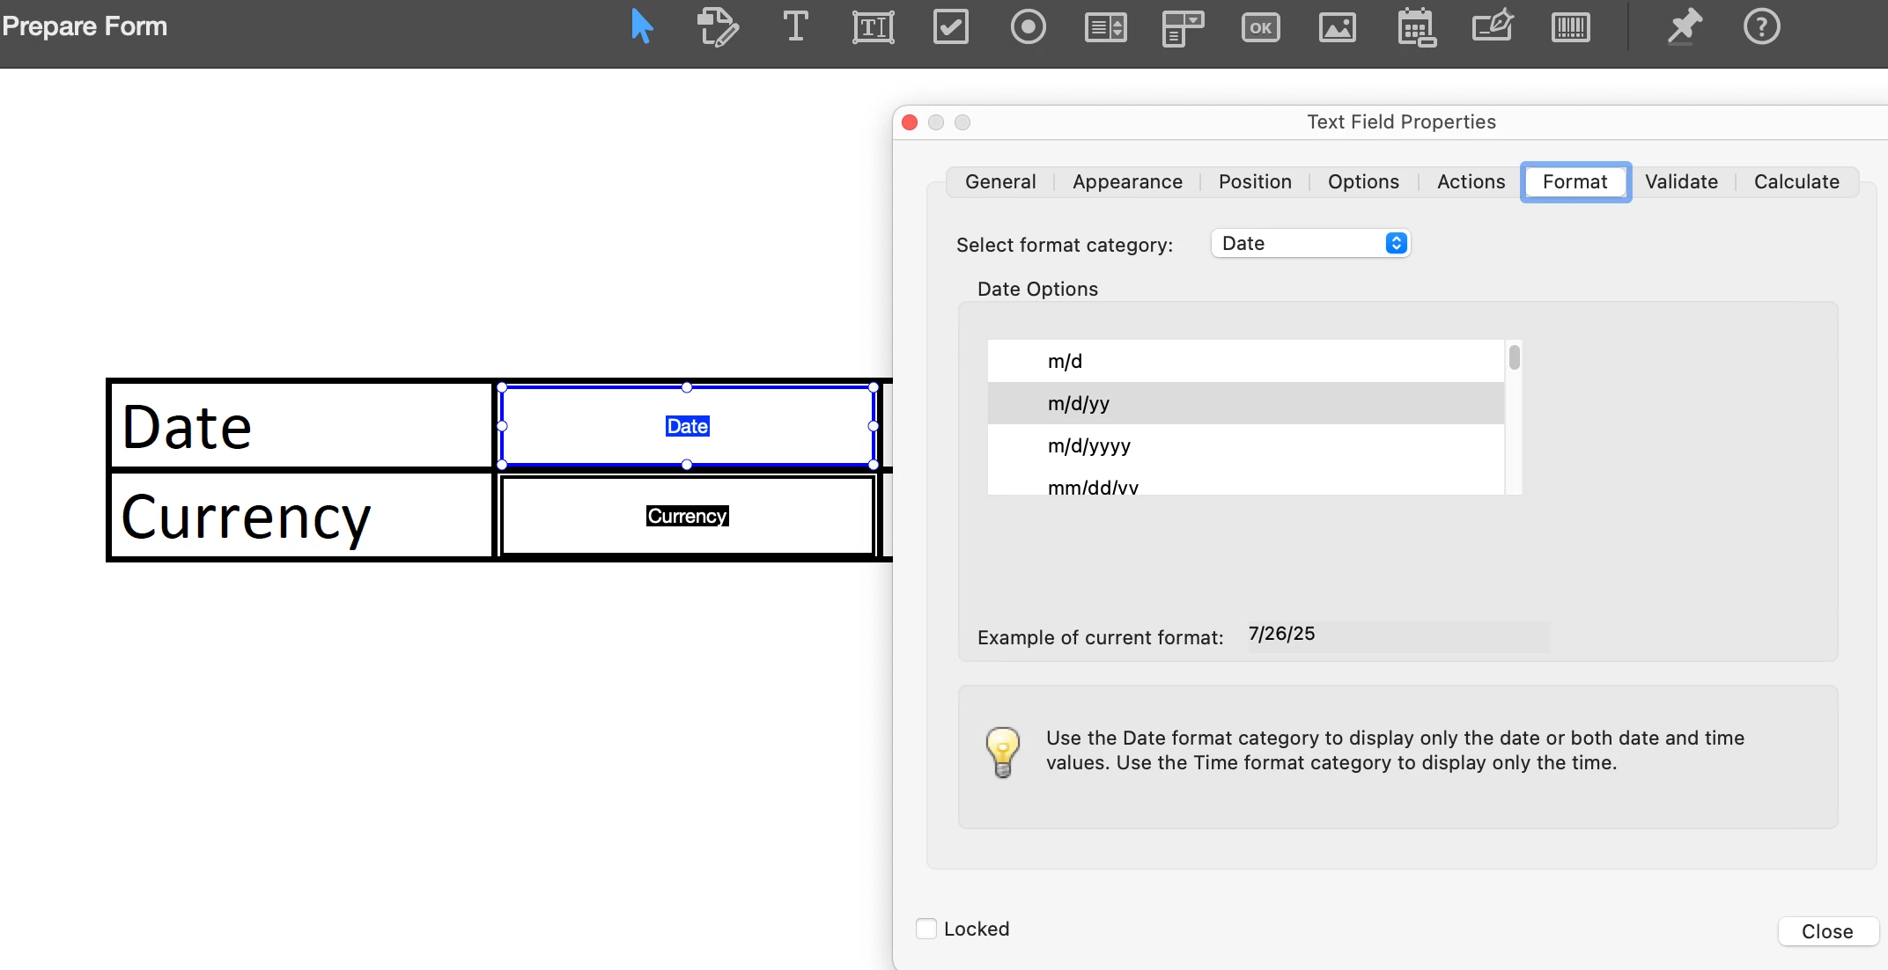Open the format category Date dropdown

pos(1310,243)
